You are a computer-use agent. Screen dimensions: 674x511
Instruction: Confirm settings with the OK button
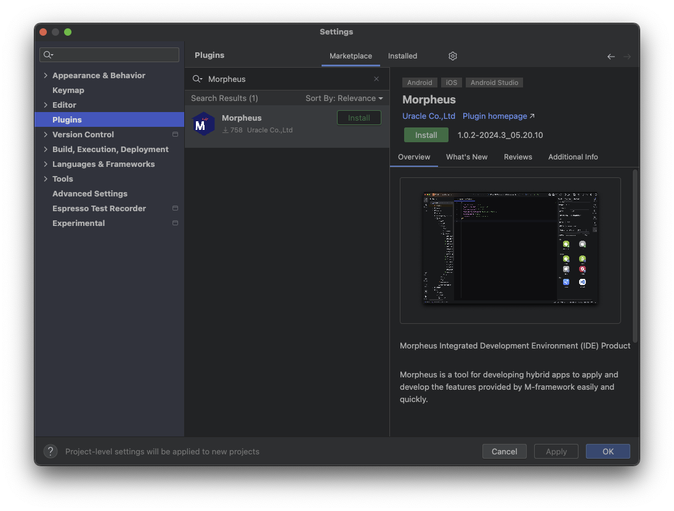click(x=608, y=451)
